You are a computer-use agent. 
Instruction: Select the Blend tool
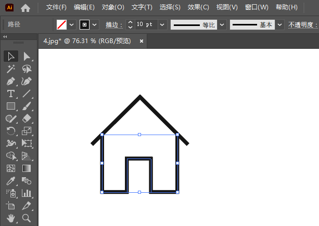click(x=27, y=181)
